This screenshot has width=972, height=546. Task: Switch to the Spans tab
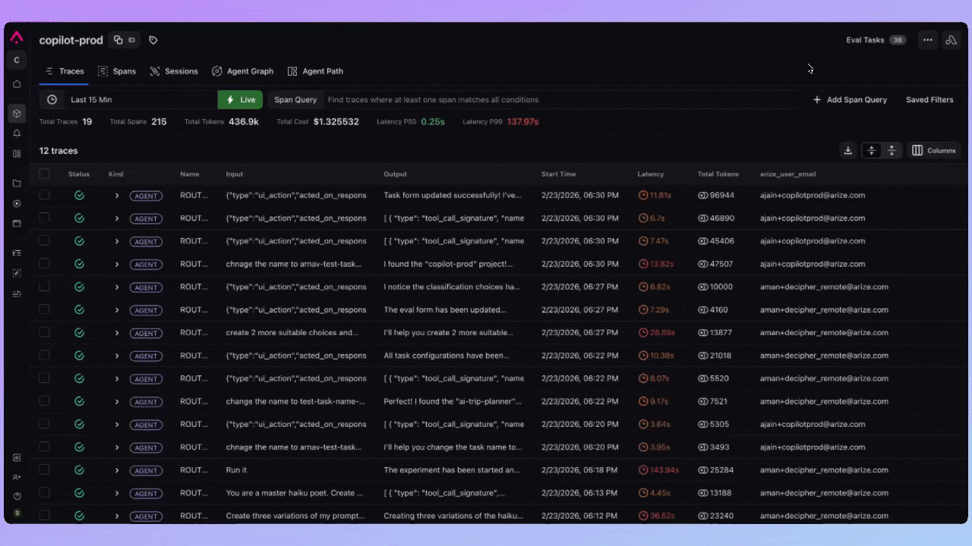click(x=117, y=71)
